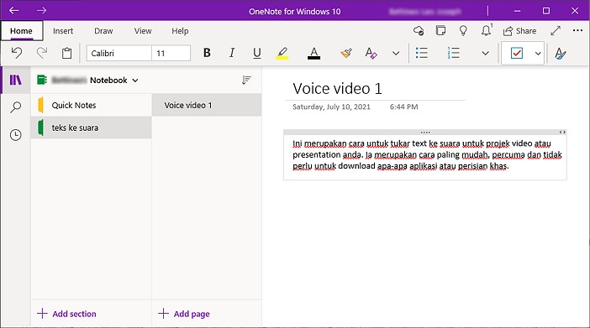Add a new page
The image size is (590, 328).
click(x=184, y=314)
